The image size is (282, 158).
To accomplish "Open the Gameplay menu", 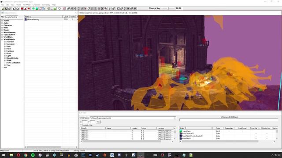I will 46,5.
